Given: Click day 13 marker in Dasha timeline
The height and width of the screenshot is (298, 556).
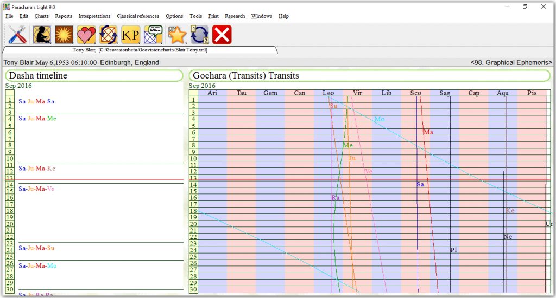Looking at the screenshot, I should click(x=9, y=178).
